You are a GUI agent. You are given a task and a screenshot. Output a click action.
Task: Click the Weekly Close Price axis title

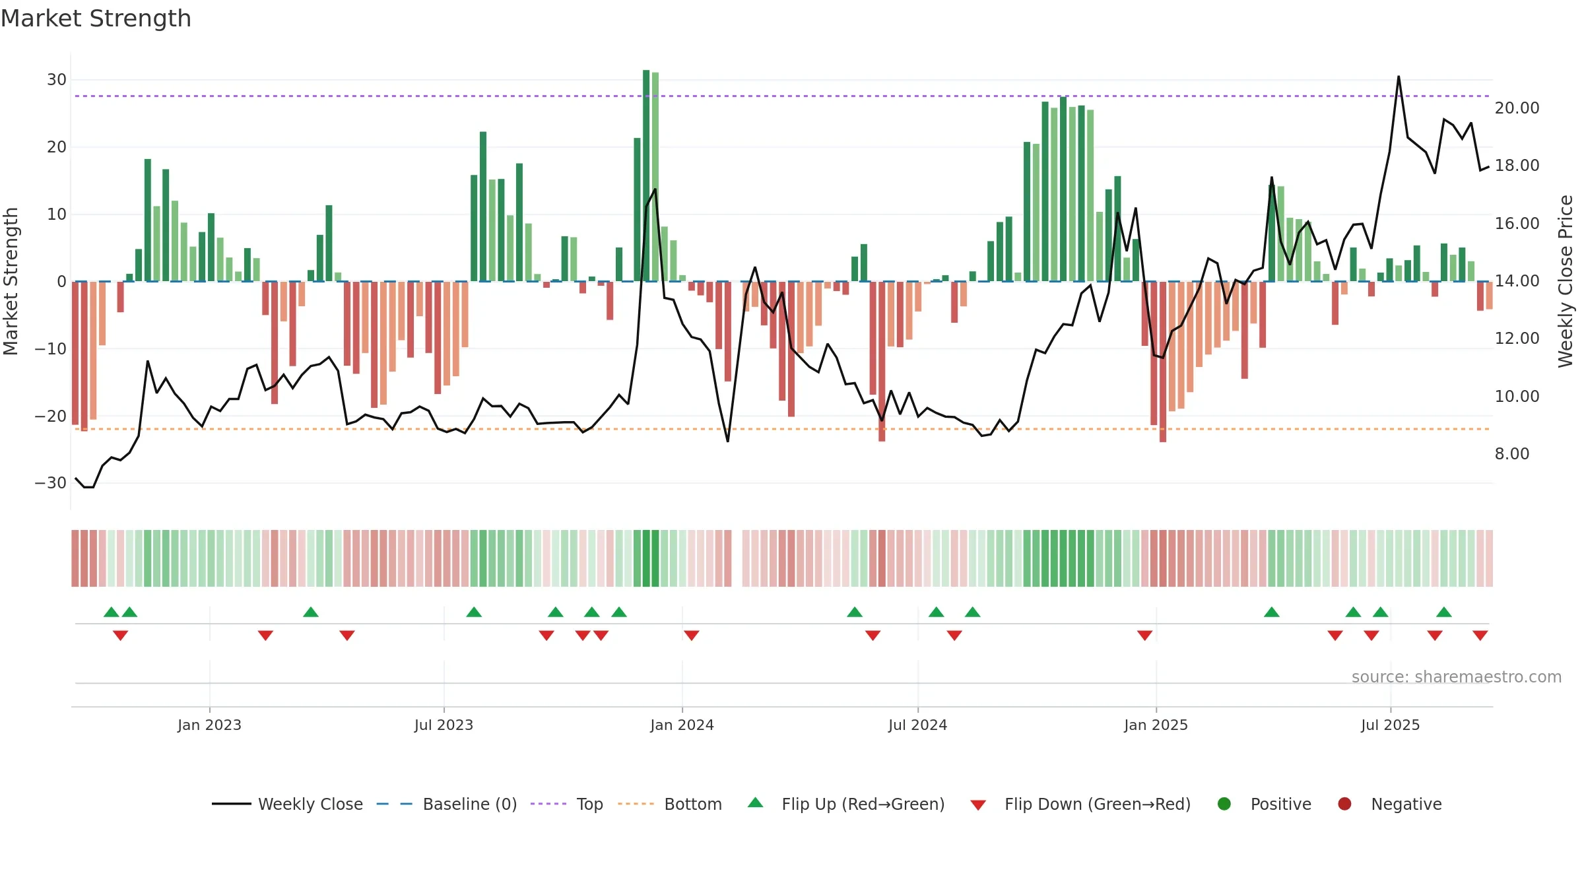coord(1566,281)
